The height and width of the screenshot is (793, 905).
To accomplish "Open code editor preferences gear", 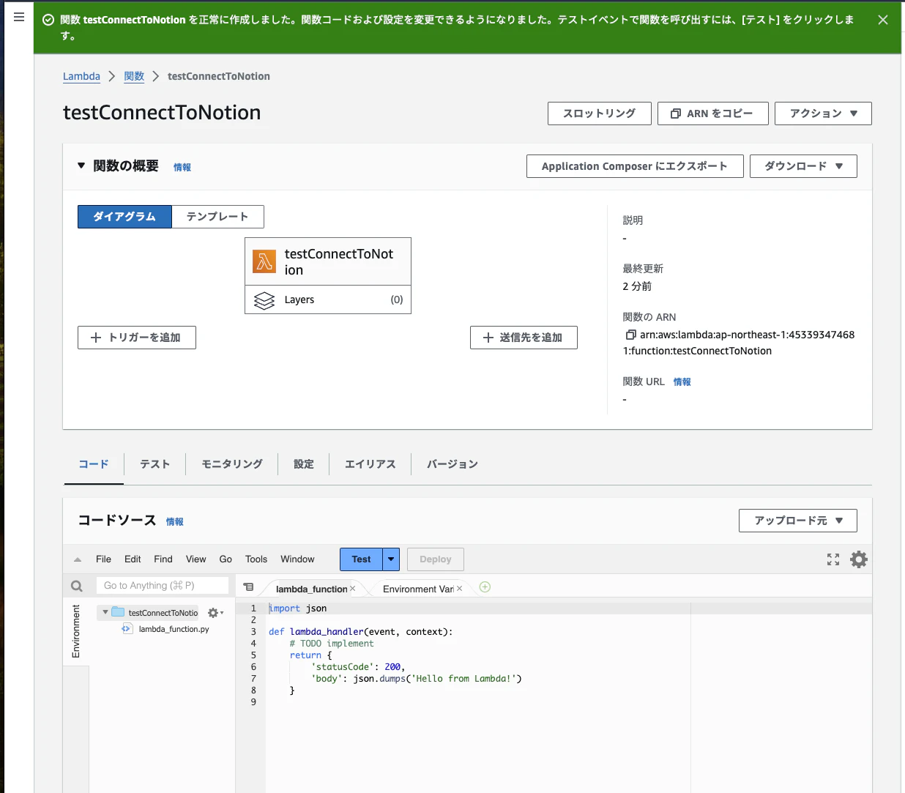I will 859,559.
